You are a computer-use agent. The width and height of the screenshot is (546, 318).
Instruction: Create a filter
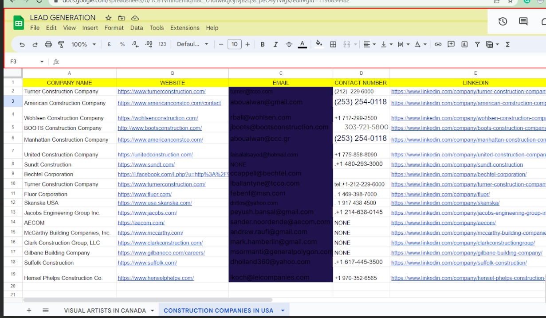[x=477, y=44]
